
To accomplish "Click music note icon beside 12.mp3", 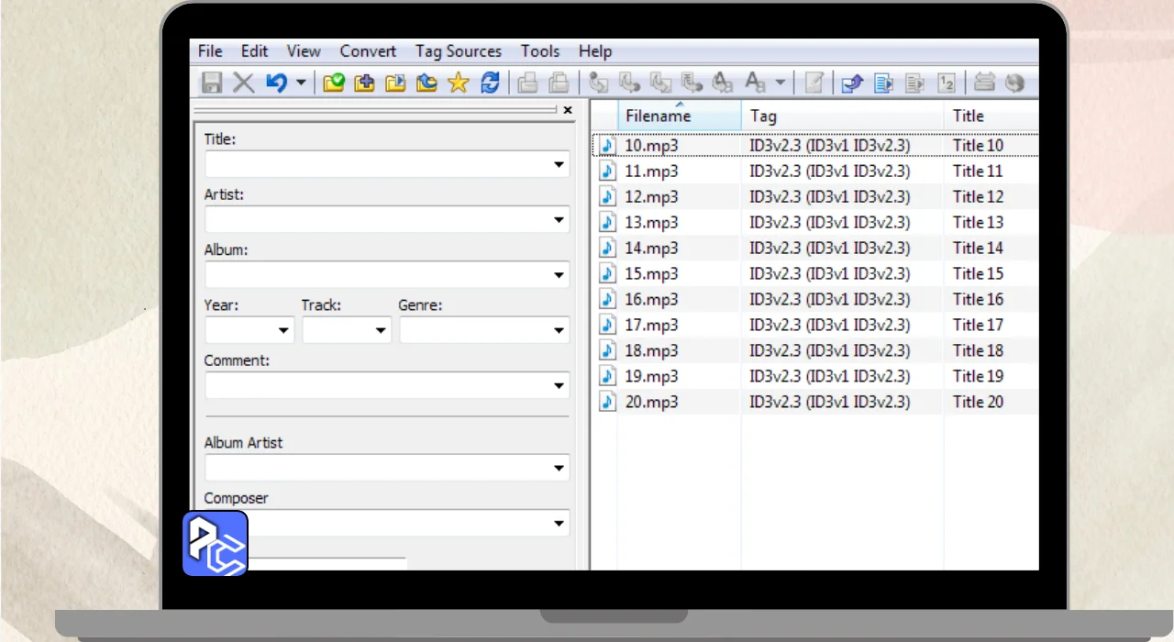I will (607, 196).
